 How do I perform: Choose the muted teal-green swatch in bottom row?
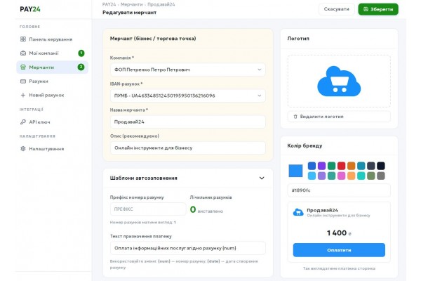[x=332, y=176]
